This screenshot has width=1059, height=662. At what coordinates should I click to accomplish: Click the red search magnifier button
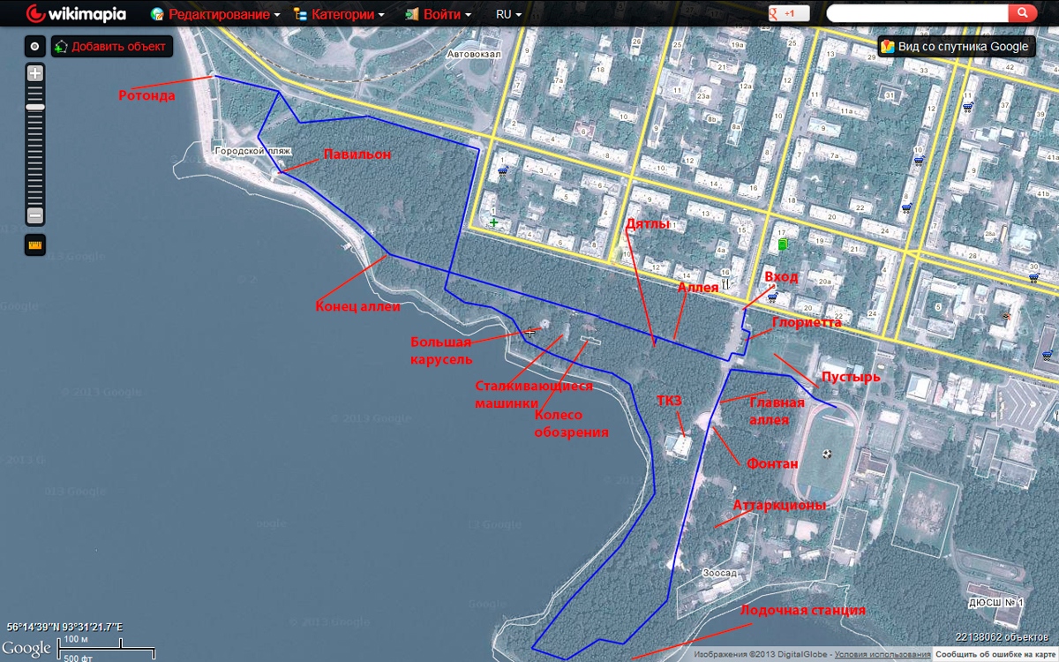(1022, 13)
